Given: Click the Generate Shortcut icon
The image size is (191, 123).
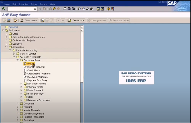Looking at the screenshot, I should tap(102, 9).
